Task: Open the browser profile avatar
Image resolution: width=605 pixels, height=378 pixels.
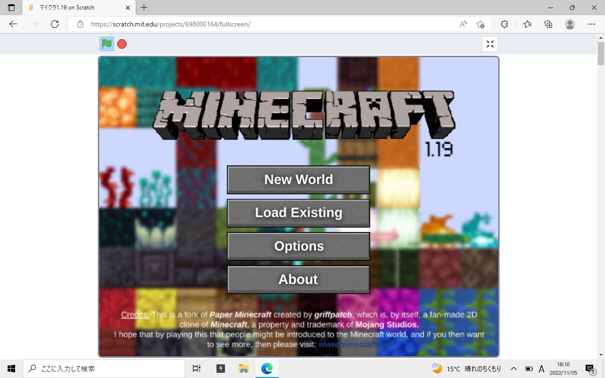Action: [570, 24]
